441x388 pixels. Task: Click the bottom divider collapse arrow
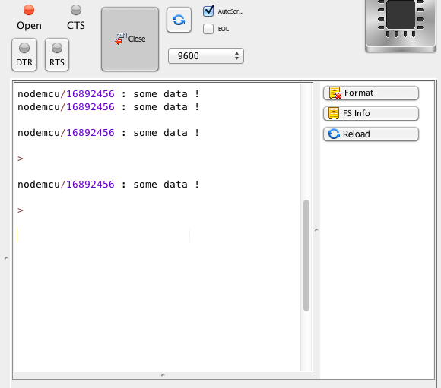click(x=163, y=375)
